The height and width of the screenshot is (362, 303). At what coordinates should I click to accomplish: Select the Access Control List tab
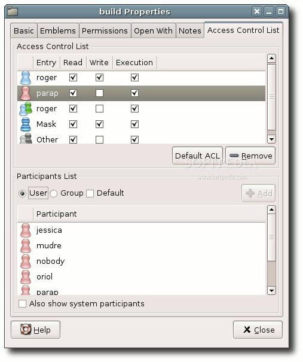click(x=243, y=31)
